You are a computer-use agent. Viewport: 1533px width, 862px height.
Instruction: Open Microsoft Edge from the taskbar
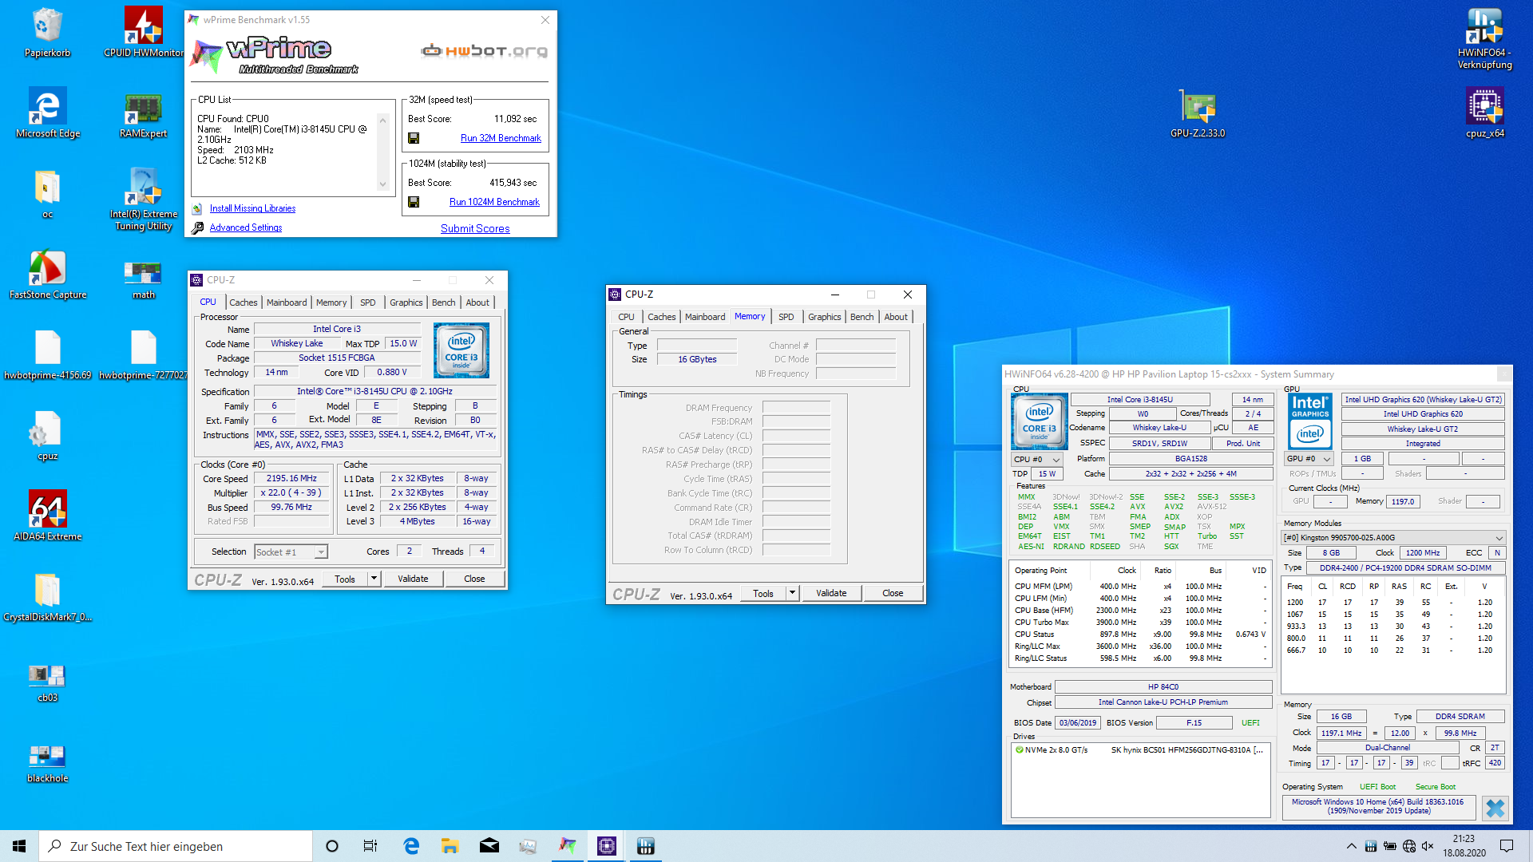410,846
